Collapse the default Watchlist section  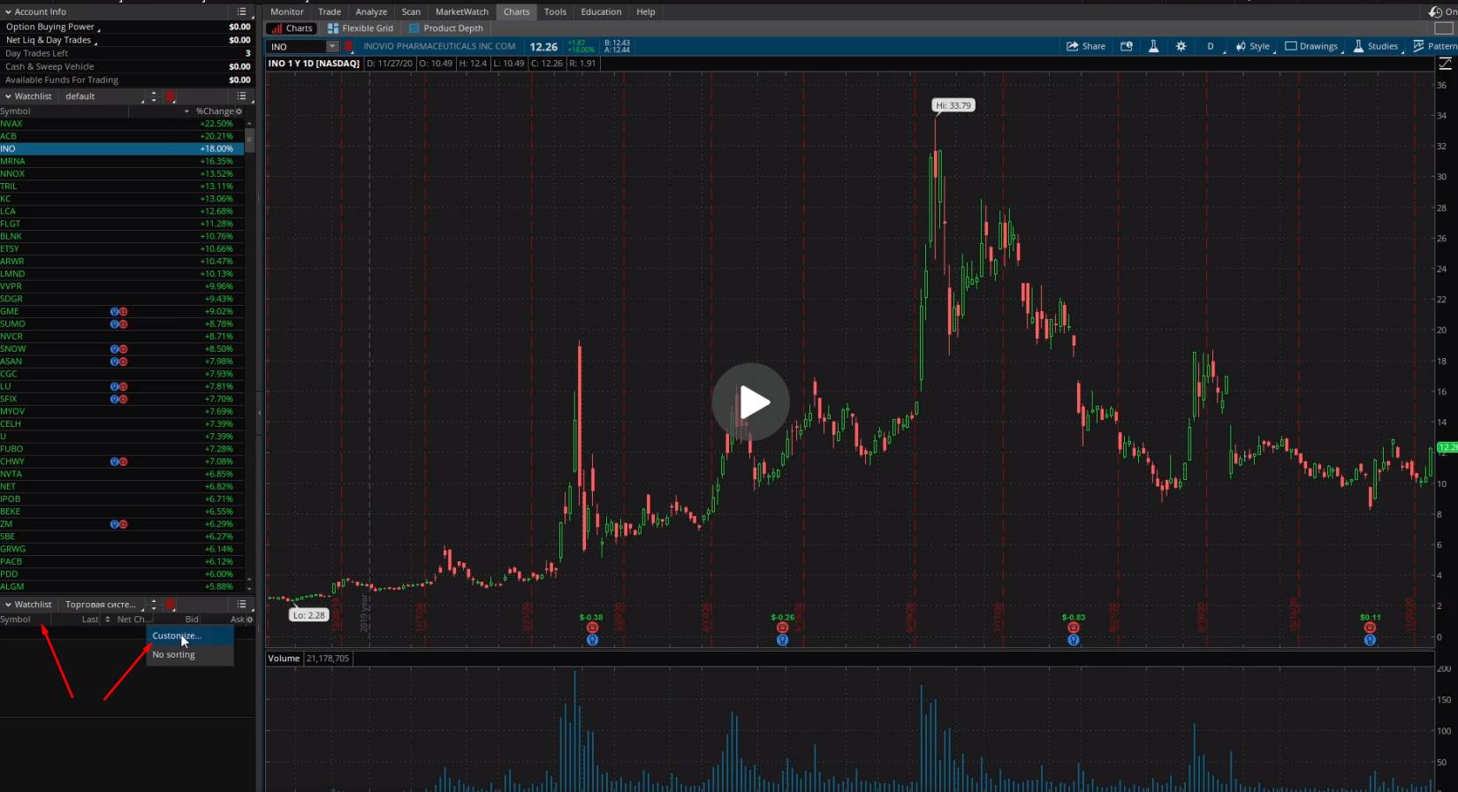[8, 96]
